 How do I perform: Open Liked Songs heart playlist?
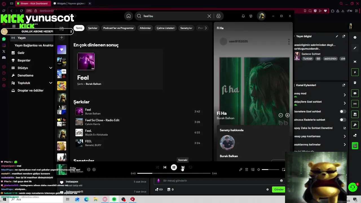[x=61, y=50]
